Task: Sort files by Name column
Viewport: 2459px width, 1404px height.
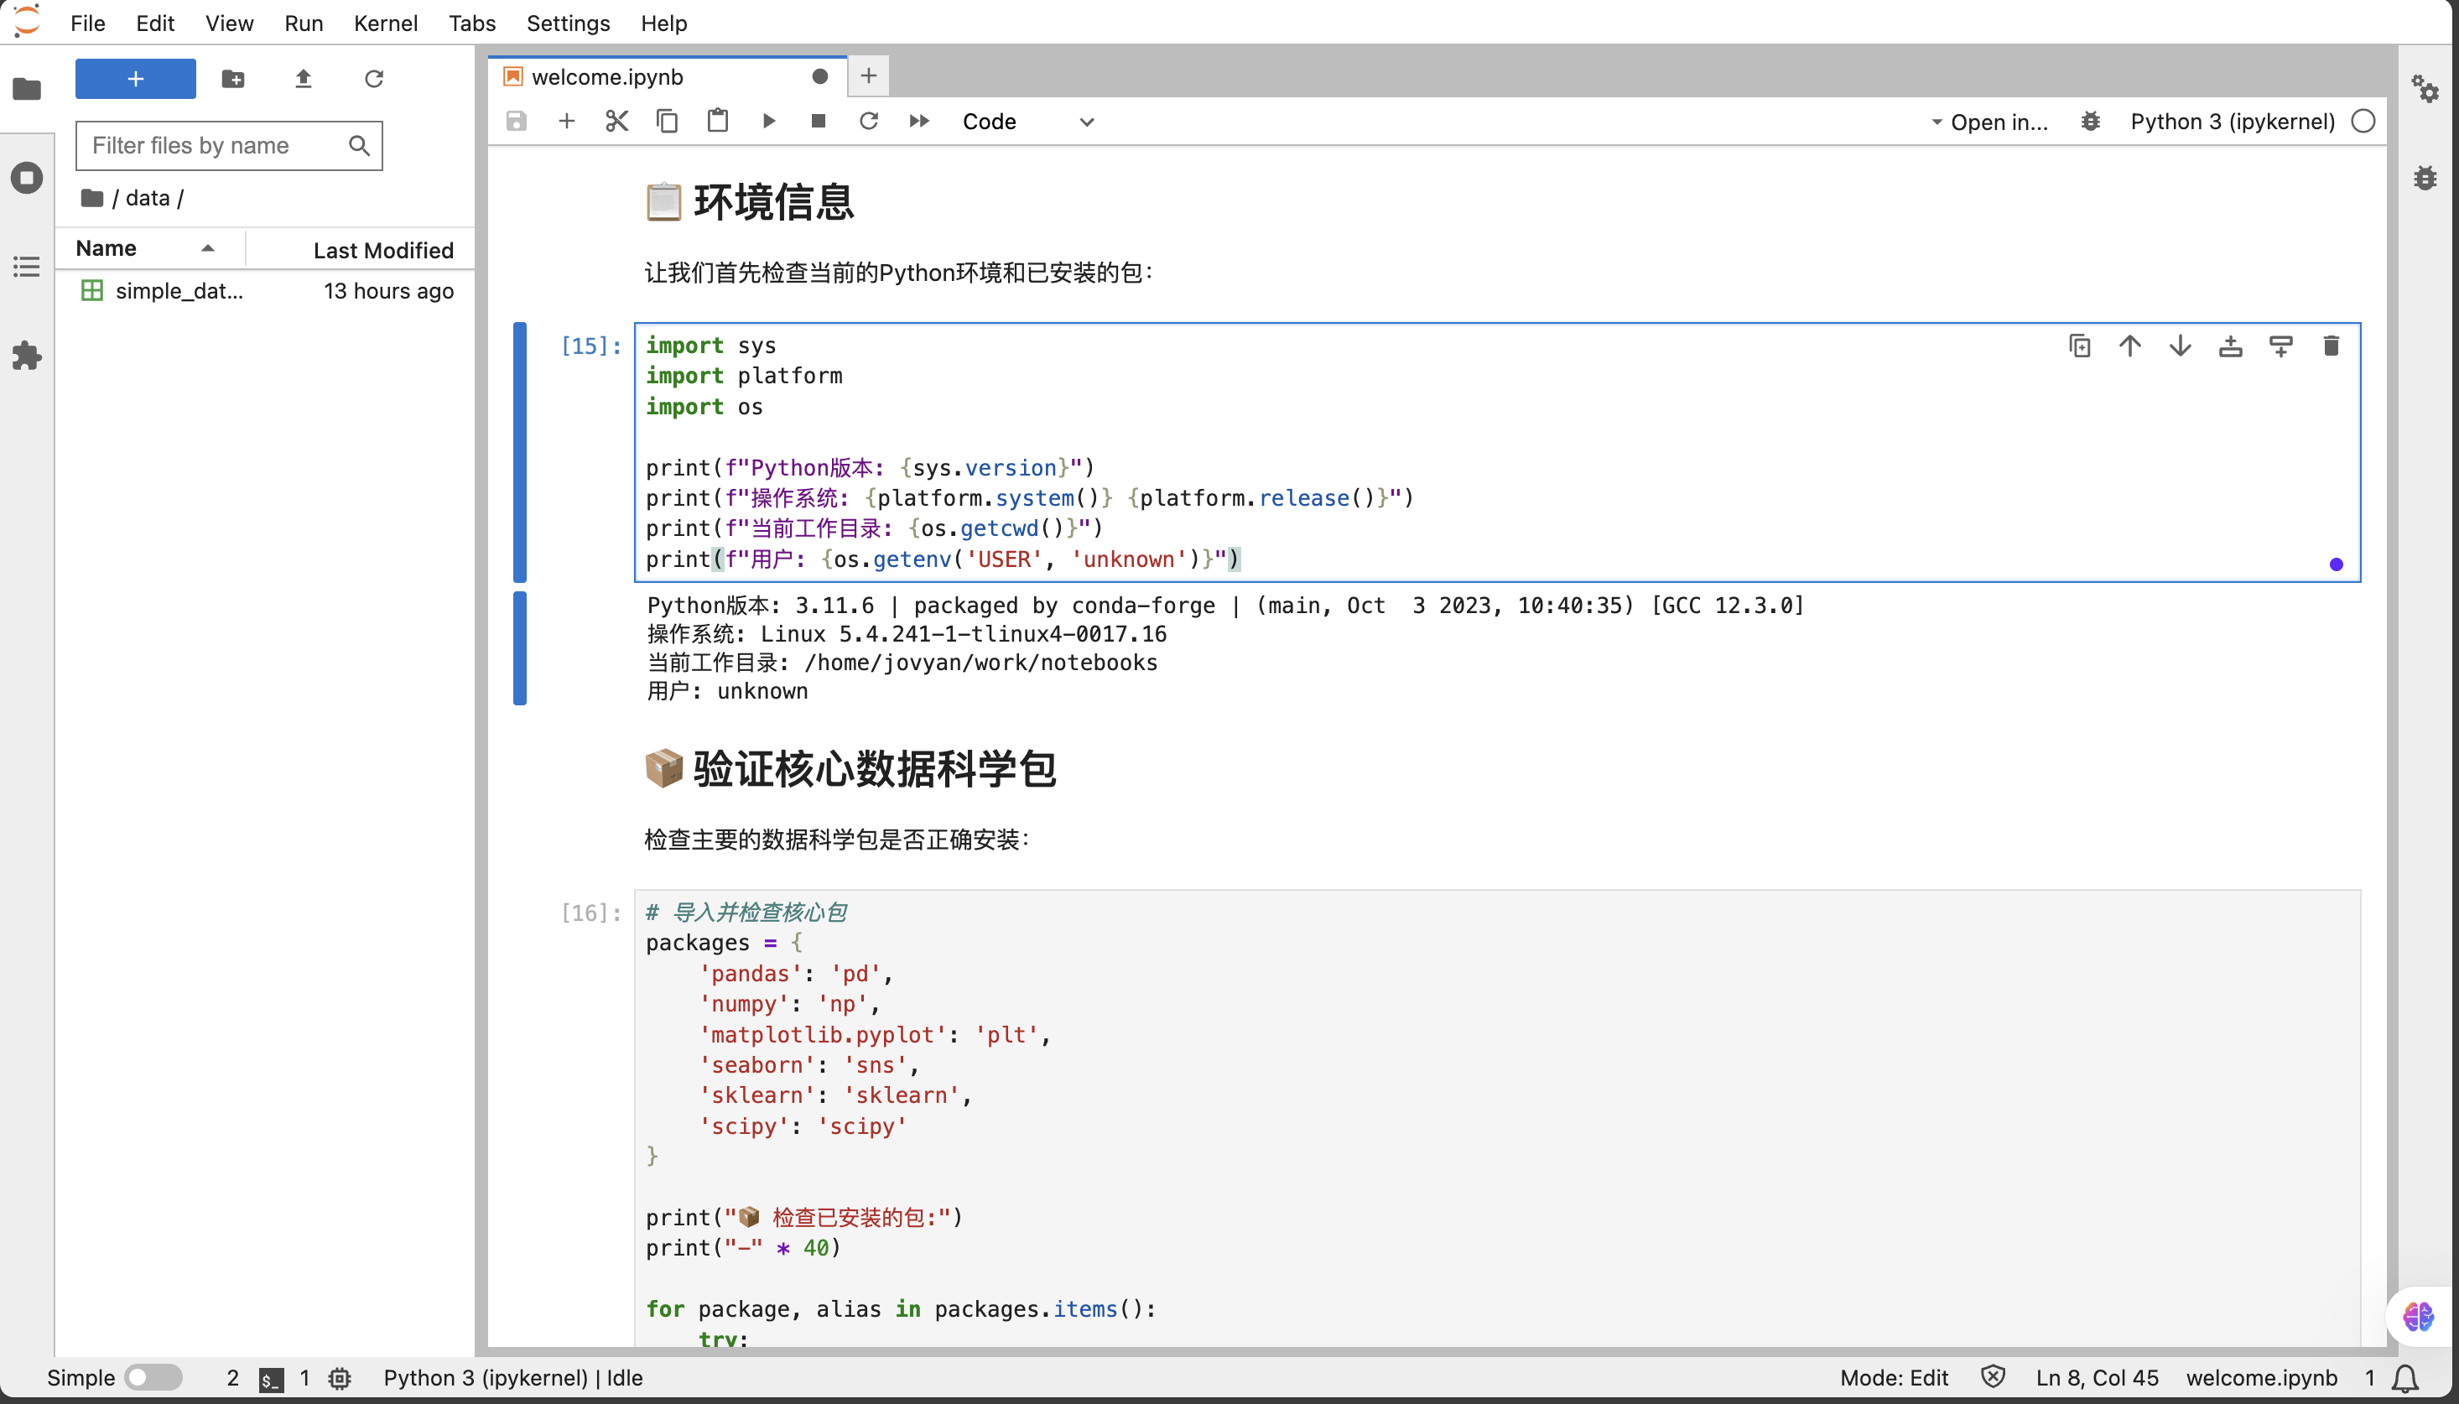Action: [149, 249]
